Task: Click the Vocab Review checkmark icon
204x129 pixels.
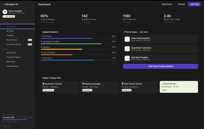Action: [162, 84]
